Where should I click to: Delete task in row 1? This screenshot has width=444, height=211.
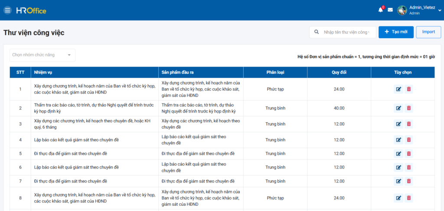click(409, 89)
